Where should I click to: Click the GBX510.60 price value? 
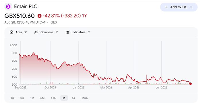click(x=20, y=16)
